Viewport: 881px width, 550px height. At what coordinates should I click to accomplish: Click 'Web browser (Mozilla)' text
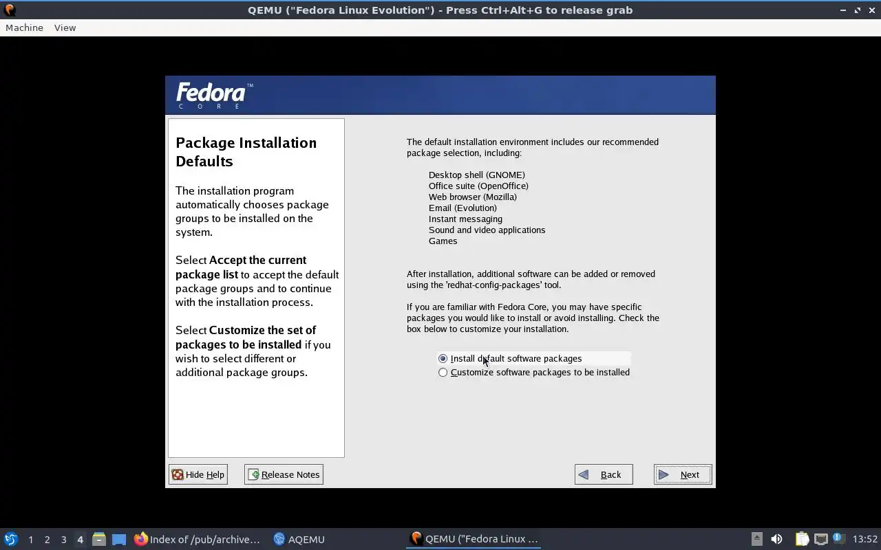point(472,197)
